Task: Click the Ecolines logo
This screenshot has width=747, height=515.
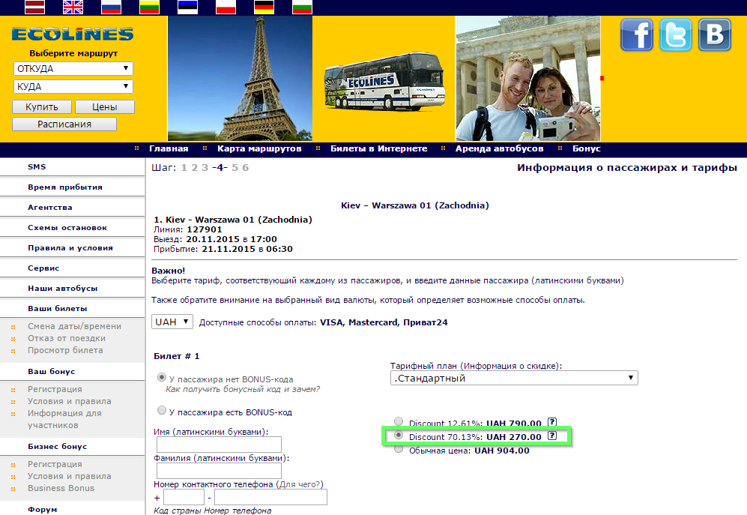Action: 73,34
